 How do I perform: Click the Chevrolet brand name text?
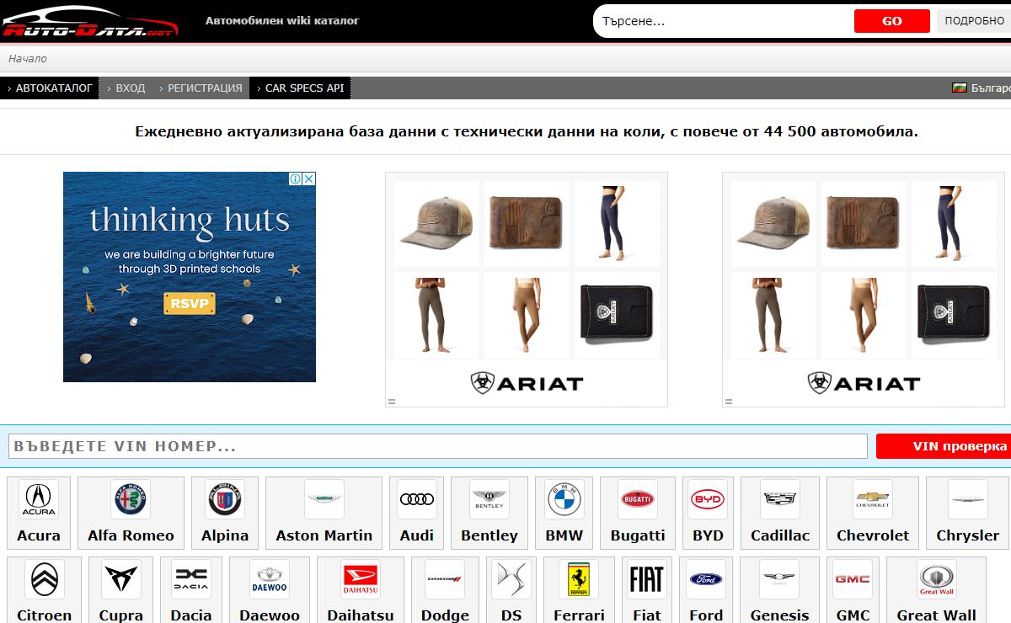tap(873, 535)
